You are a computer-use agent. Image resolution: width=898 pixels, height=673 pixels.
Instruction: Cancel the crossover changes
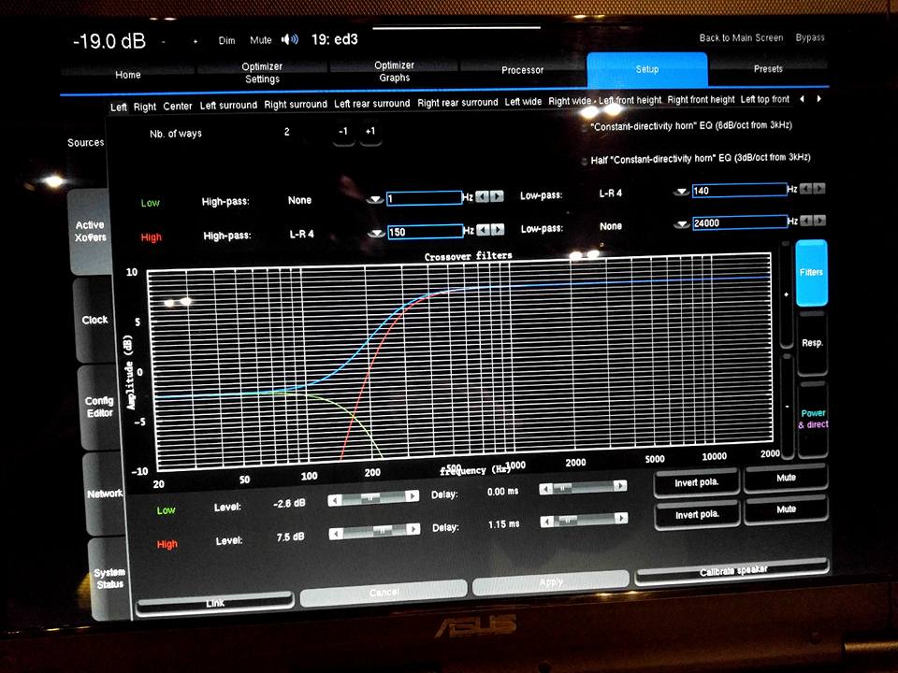coord(384,593)
